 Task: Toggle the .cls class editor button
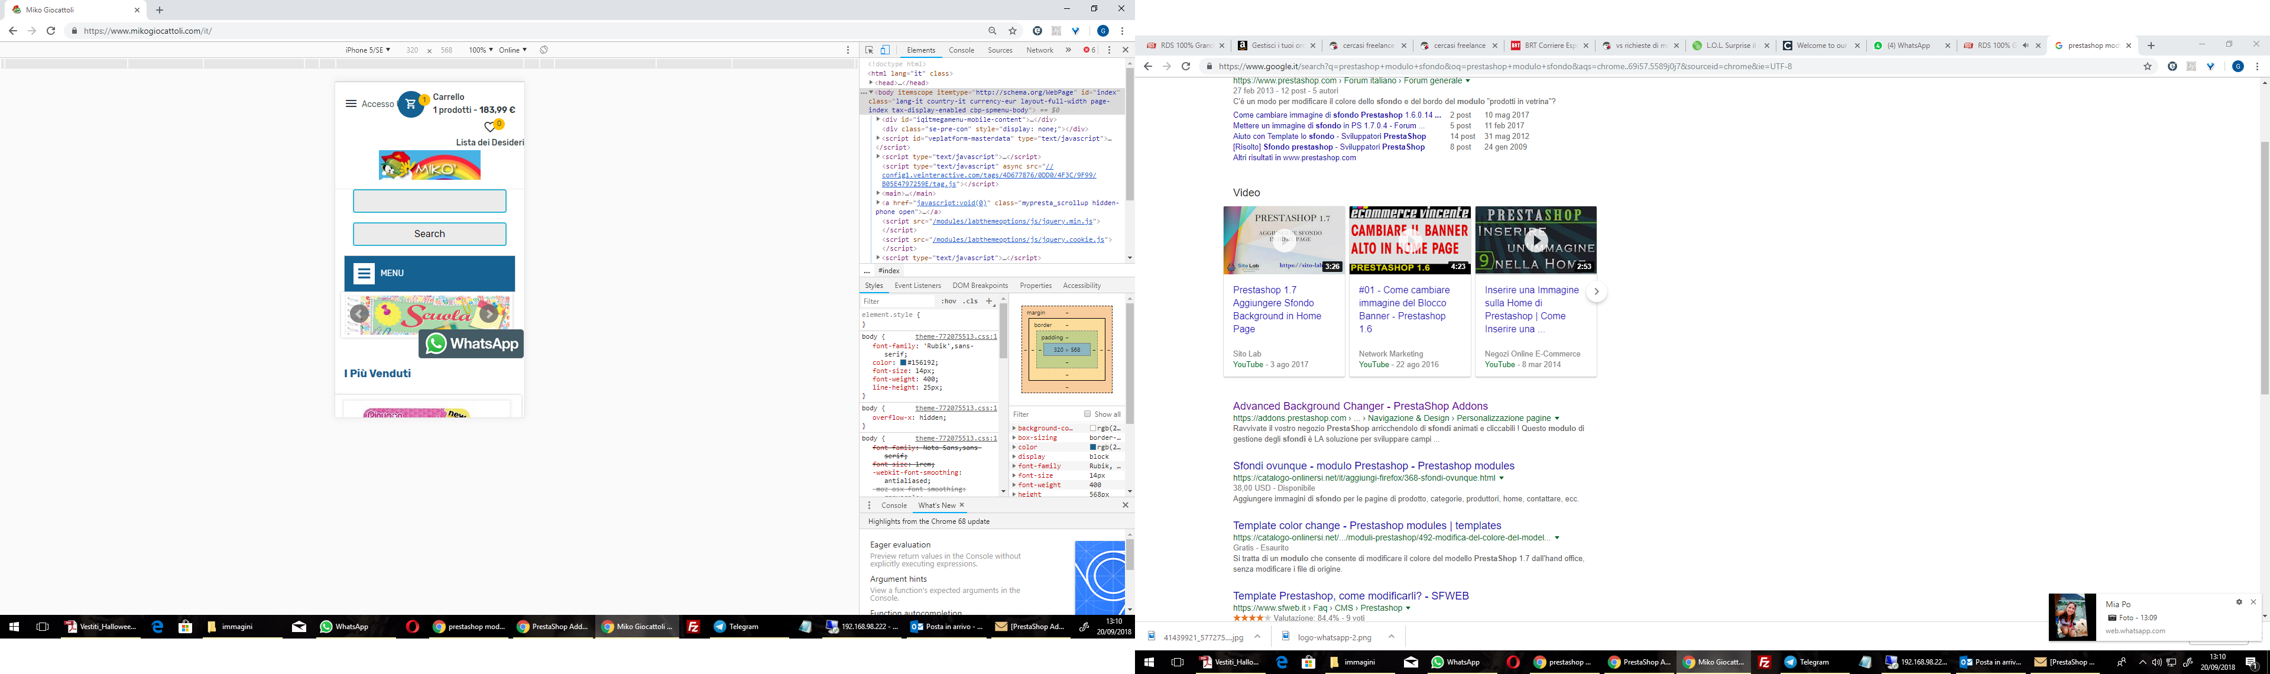click(x=970, y=302)
